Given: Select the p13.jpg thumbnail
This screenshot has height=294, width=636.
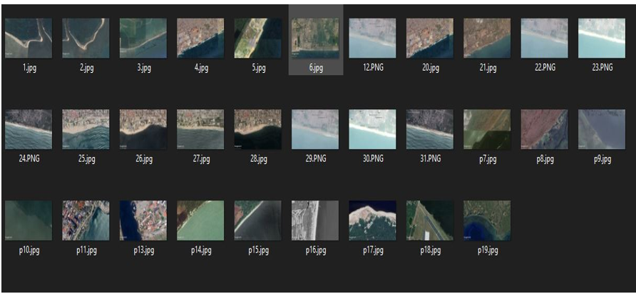Looking at the screenshot, I should click(143, 220).
